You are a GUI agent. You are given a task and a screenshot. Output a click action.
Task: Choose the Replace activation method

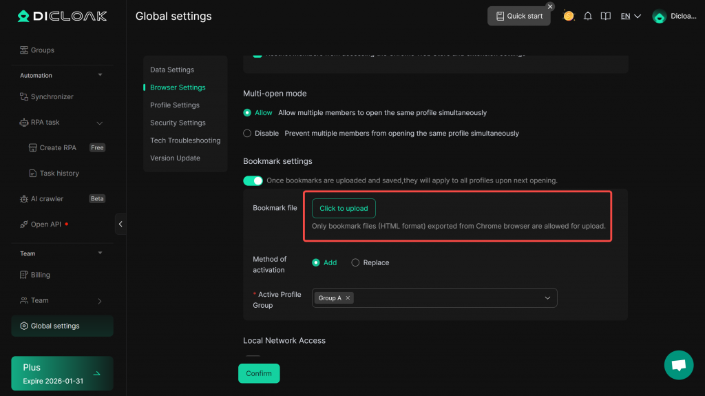click(355, 262)
